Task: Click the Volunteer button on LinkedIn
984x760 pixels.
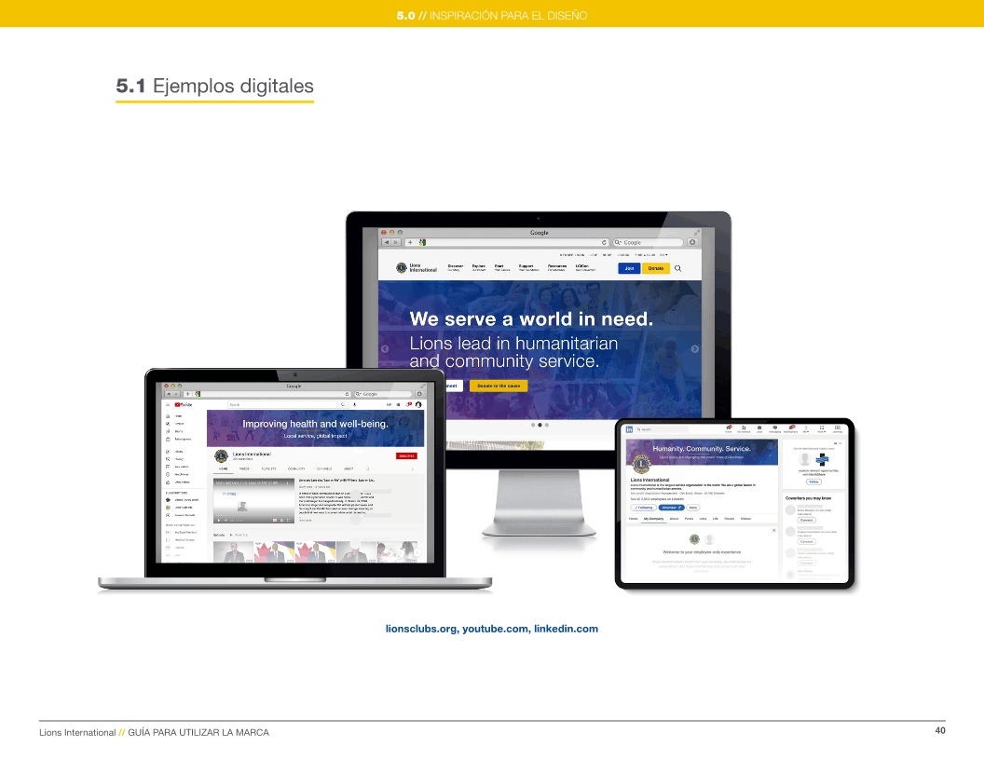Action: coord(672,508)
